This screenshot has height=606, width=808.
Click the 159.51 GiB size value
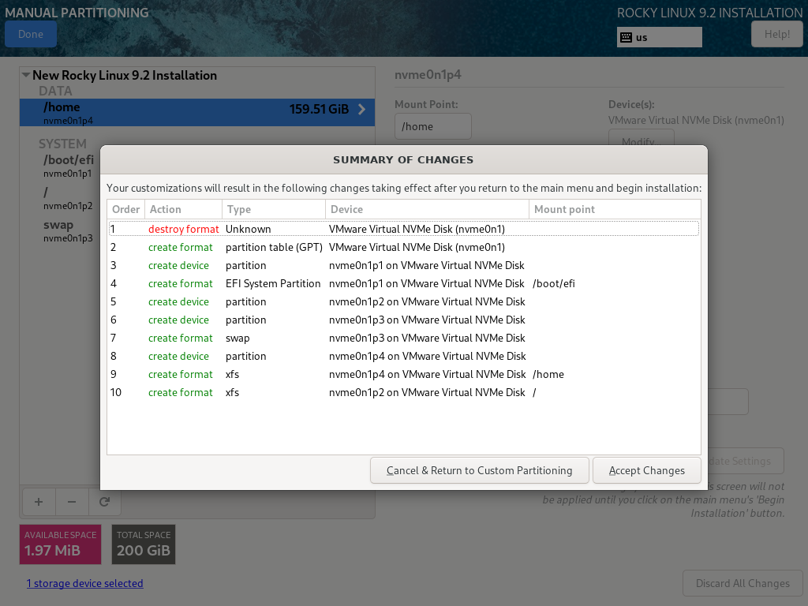tap(319, 109)
